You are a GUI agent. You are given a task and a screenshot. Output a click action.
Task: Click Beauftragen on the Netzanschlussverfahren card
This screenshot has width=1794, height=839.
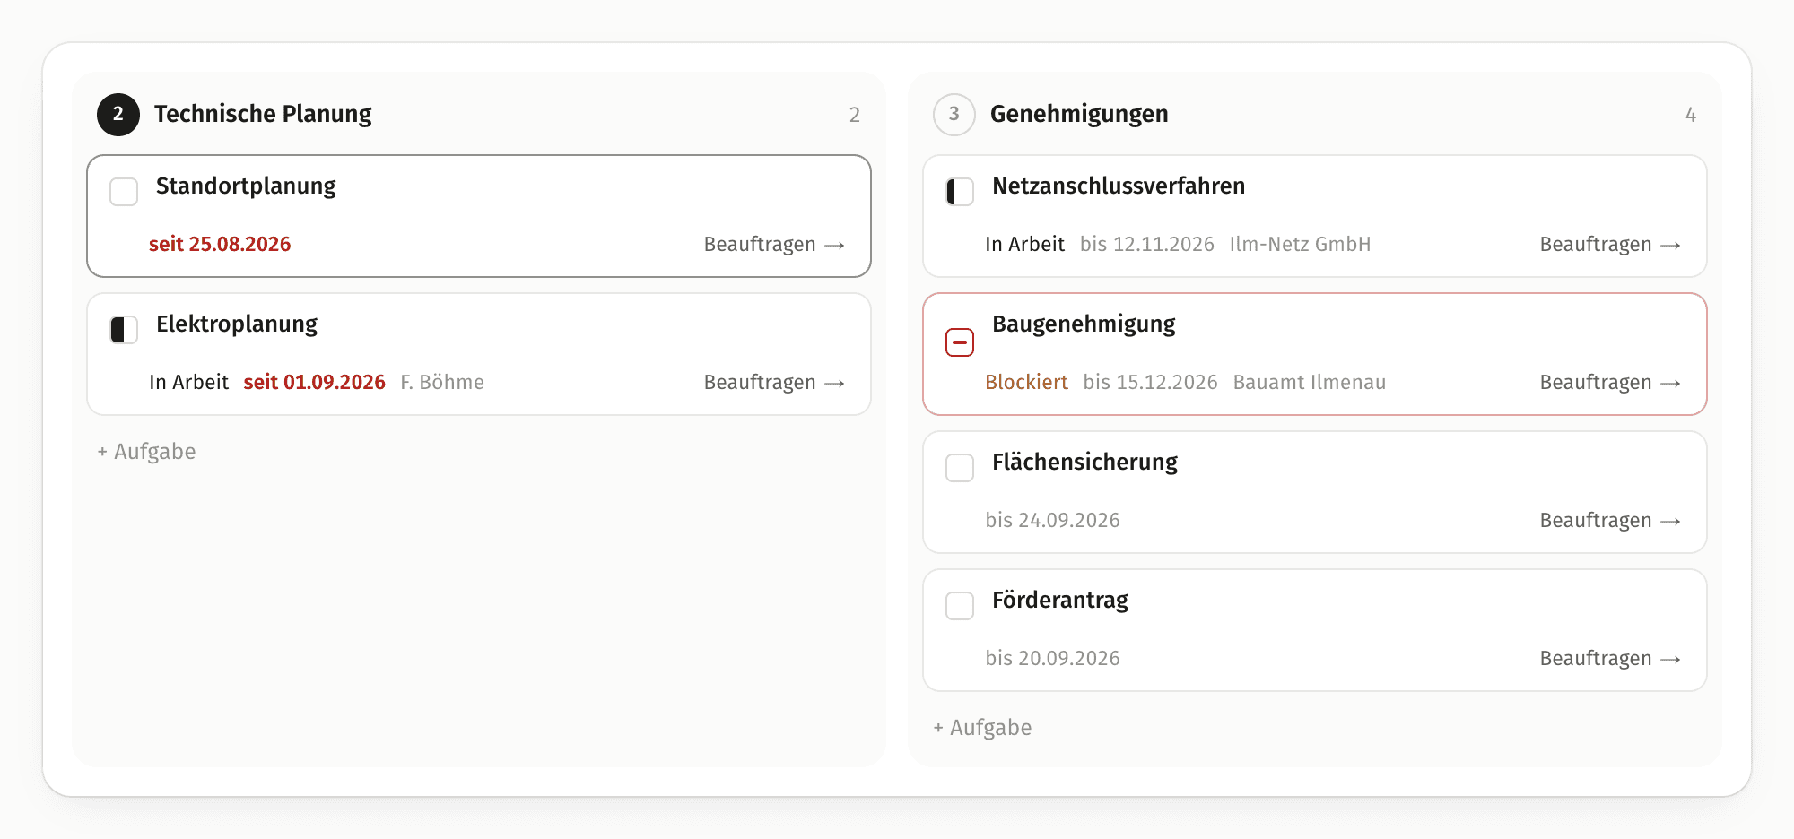point(1610,245)
